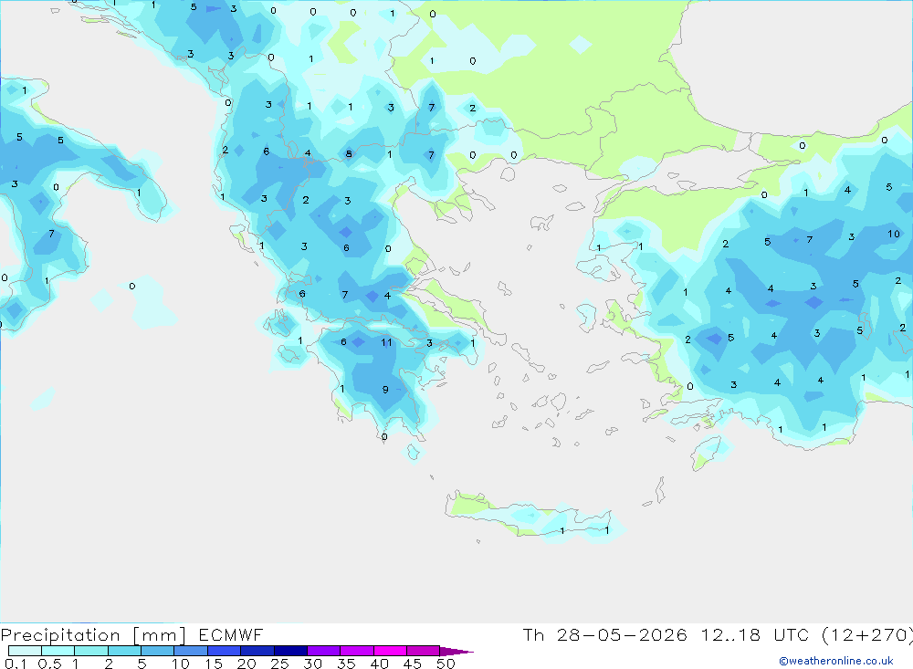Viewport: 913px width, 669px height.
Task: Click the purple arrow tip above 50
Action: (x=456, y=652)
